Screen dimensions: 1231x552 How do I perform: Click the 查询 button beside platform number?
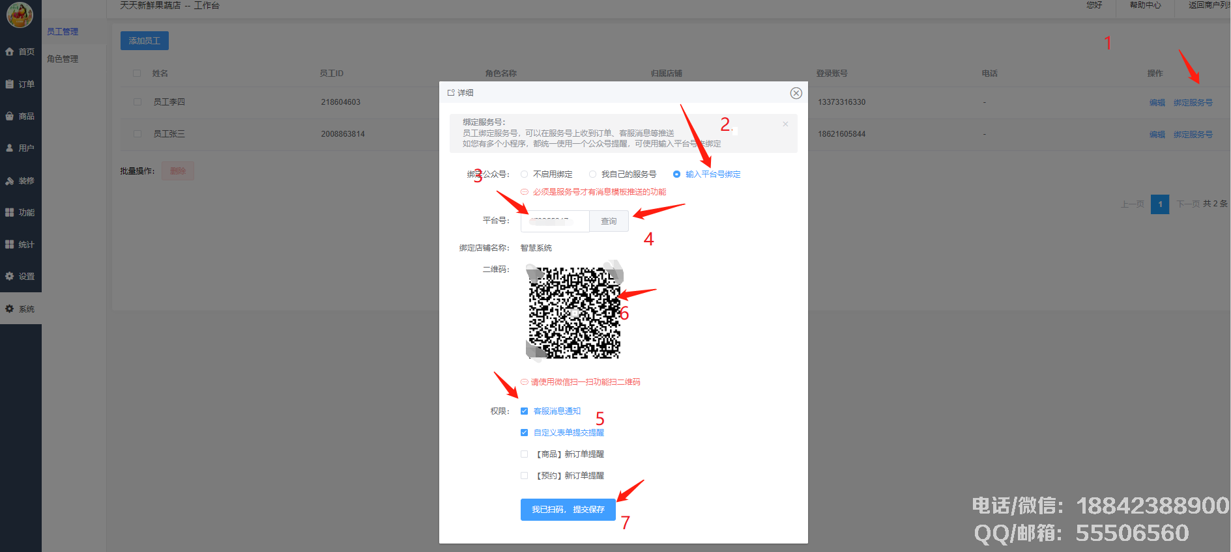click(x=609, y=221)
